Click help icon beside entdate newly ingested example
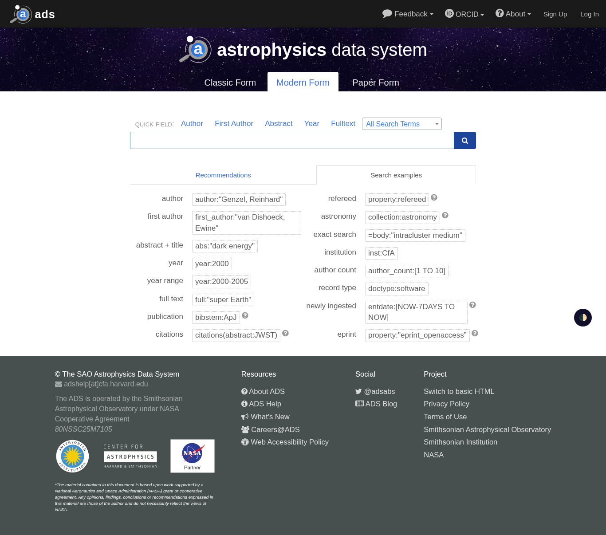 tap(472, 305)
